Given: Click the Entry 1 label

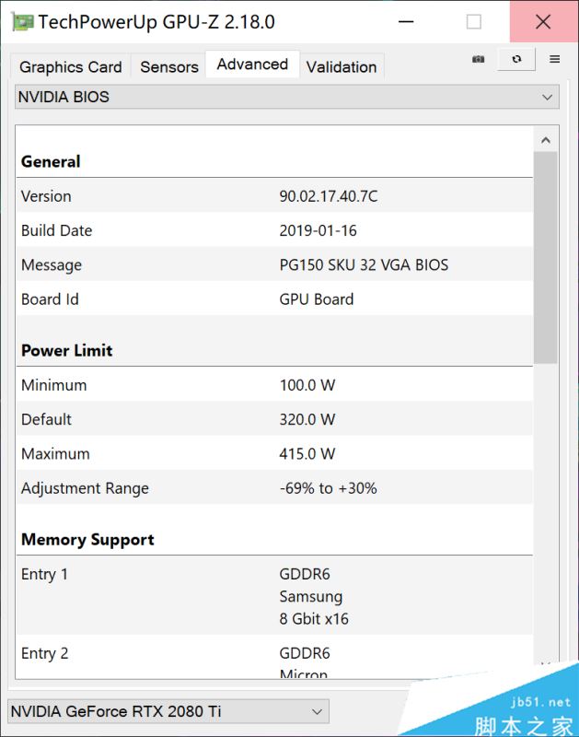Looking at the screenshot, I should pos(44,574).
